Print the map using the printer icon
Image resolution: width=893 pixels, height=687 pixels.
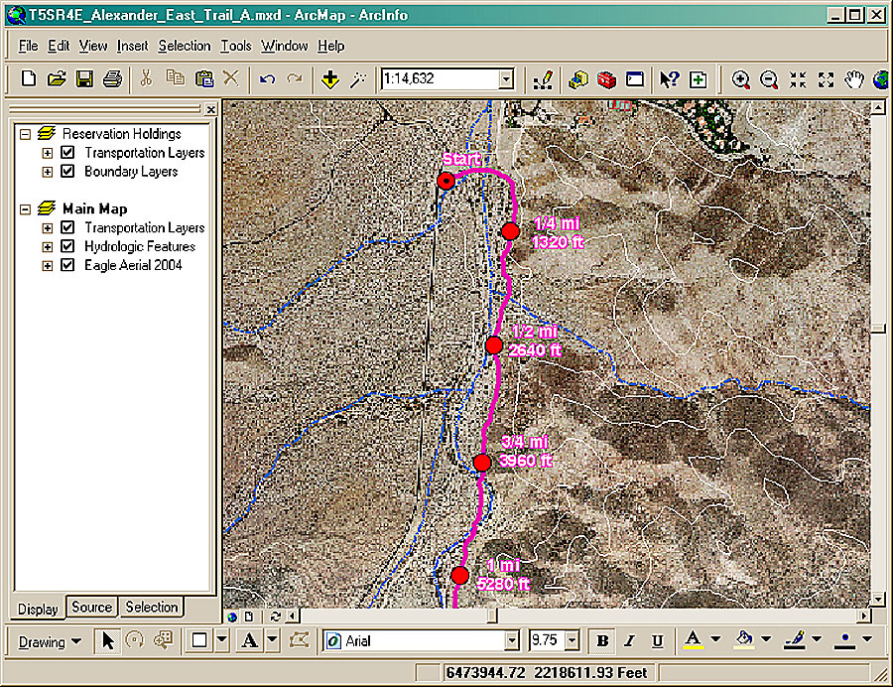click(112, 78)
